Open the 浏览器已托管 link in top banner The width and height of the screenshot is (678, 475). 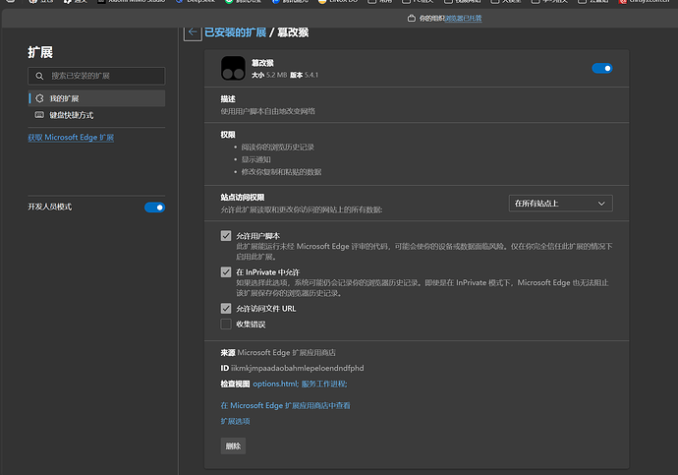click(x=463, y=18)
